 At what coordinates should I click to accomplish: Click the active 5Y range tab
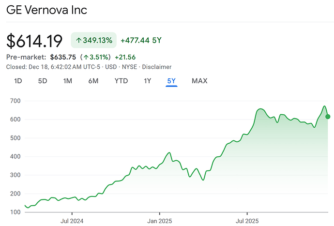[171, 81]
